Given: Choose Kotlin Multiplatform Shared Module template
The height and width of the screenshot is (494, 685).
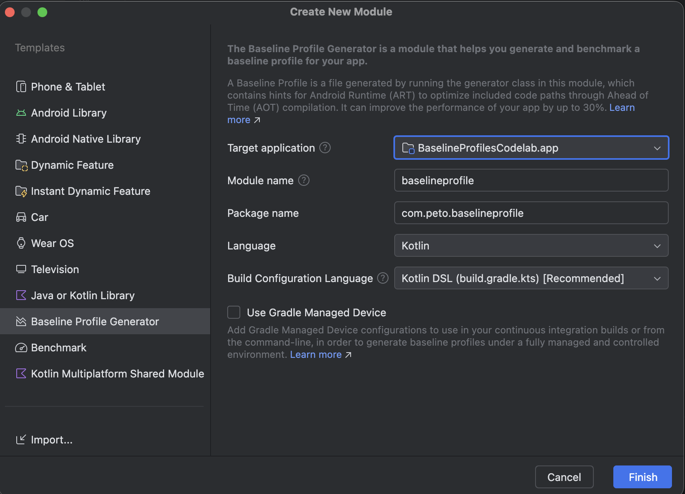Looking at the screenshot, I should coord(117,374).
